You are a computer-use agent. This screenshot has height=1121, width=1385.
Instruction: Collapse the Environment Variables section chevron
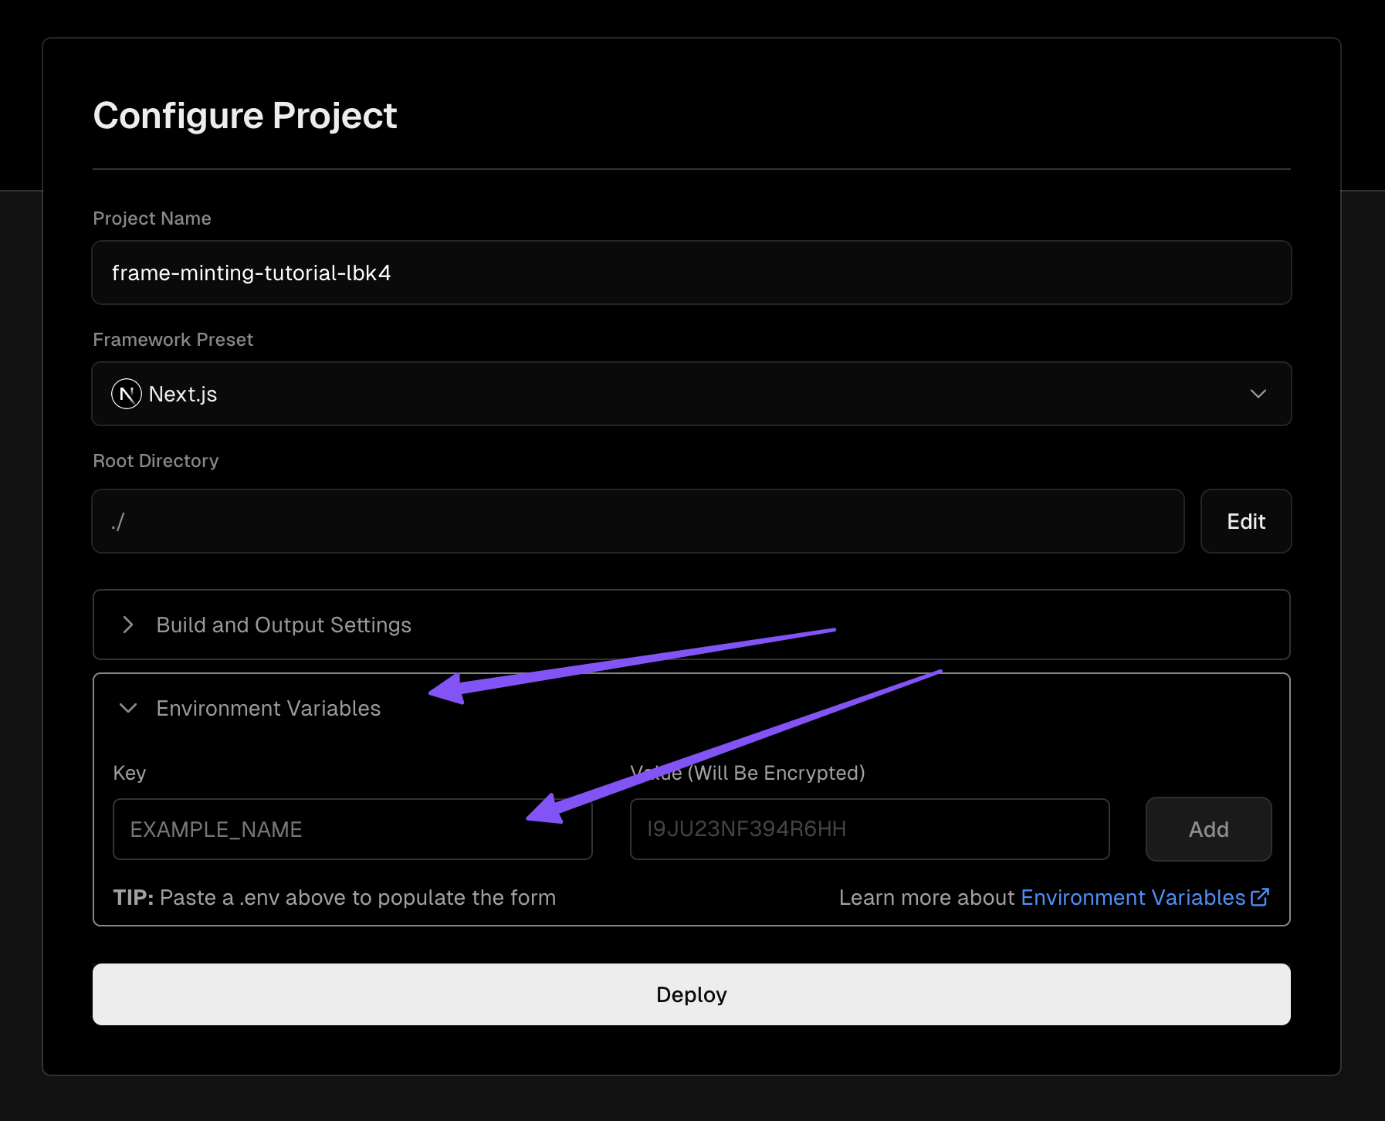click(x=128, y=708)
